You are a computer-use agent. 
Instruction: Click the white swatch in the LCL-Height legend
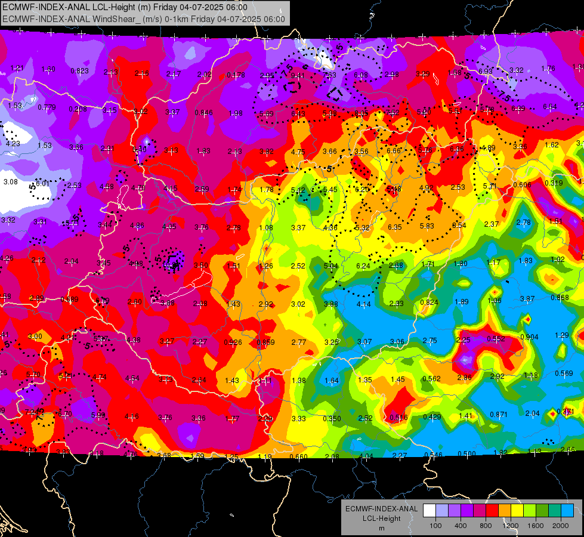[429, 510]
